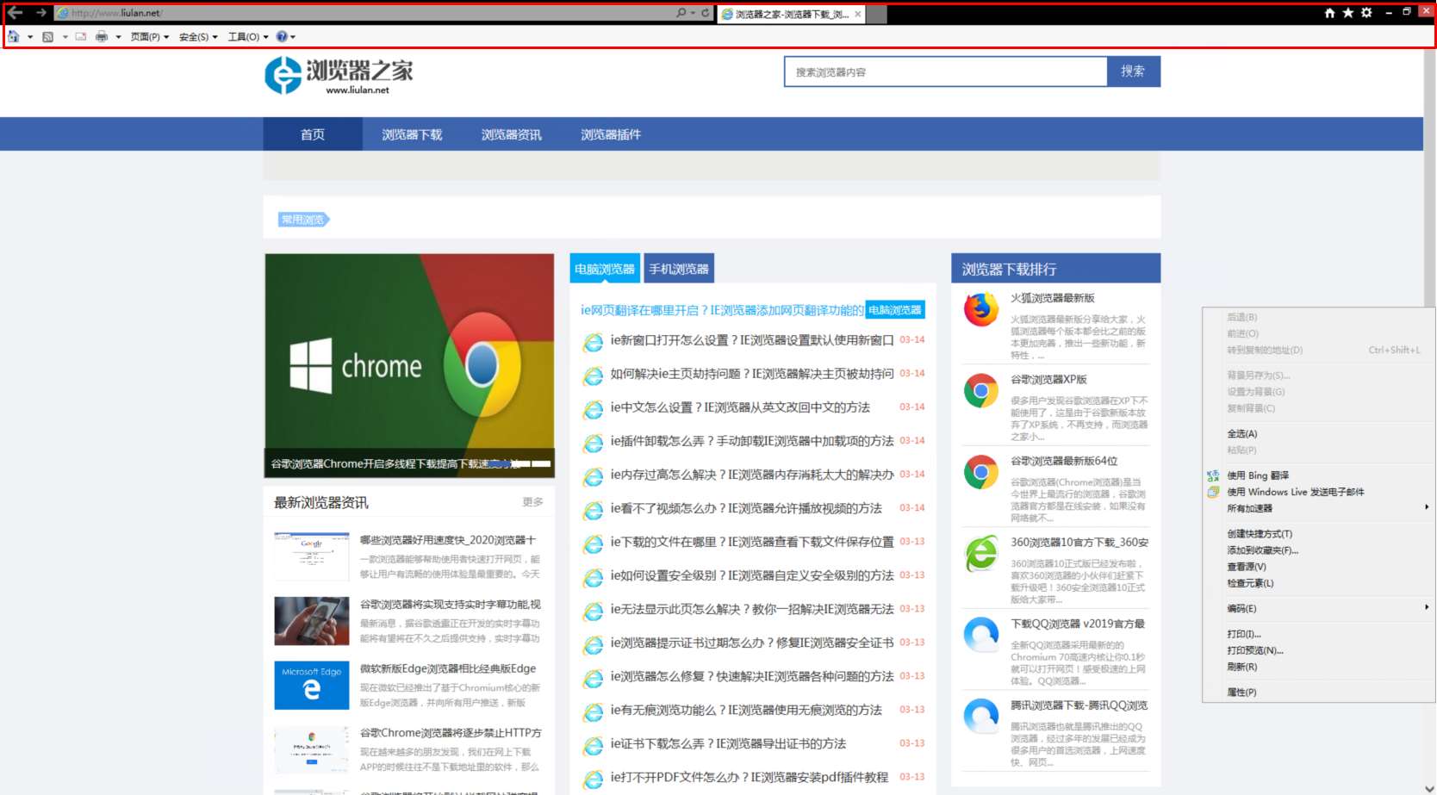The height and width of the screenshot is (795, 1437).
Task: Expand the Home page dropdown arrow
Action: tap(30, 37)
